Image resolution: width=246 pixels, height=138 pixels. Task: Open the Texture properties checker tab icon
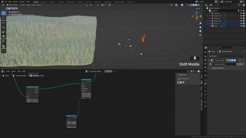coord(205,106)
